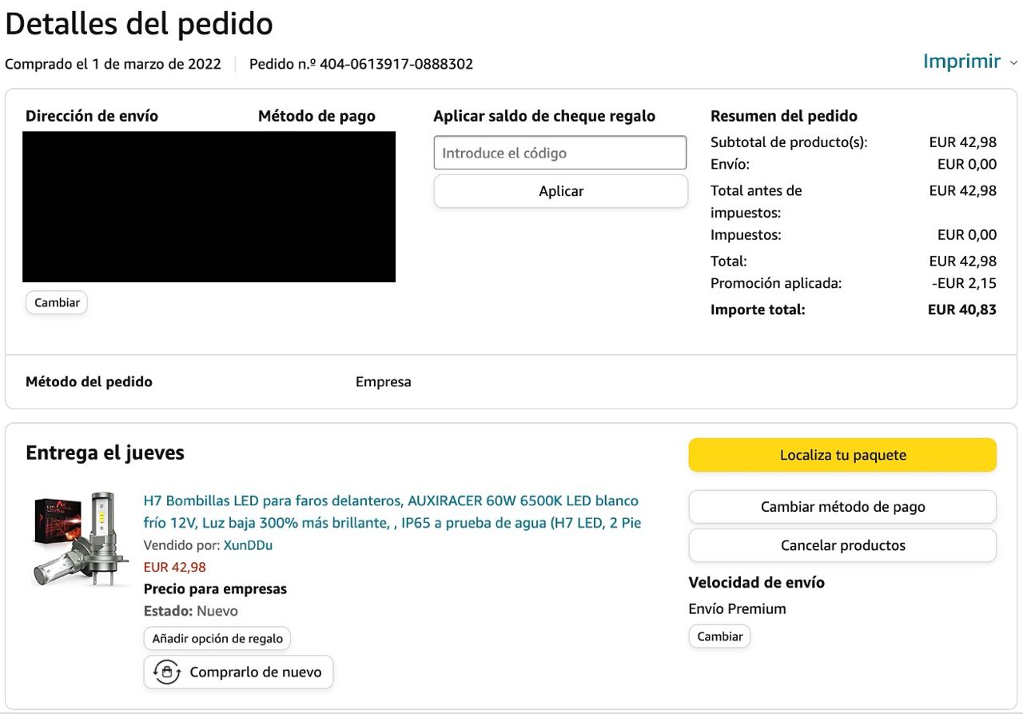This screenshot has width=1023, height=714.
Task: Select Cambiar método de pago
Action: pos(842,507)
